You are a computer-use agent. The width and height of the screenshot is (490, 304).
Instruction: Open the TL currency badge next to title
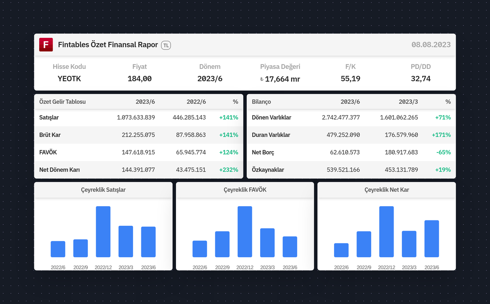click(165, 45)
